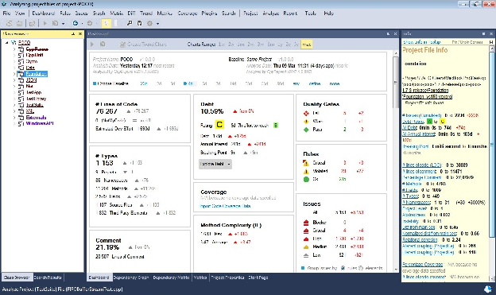Image resolution: width=496 pixels, height=295 pixels.
Task: Click the document icon right of search icon
Action: click(x=140, y=23)
